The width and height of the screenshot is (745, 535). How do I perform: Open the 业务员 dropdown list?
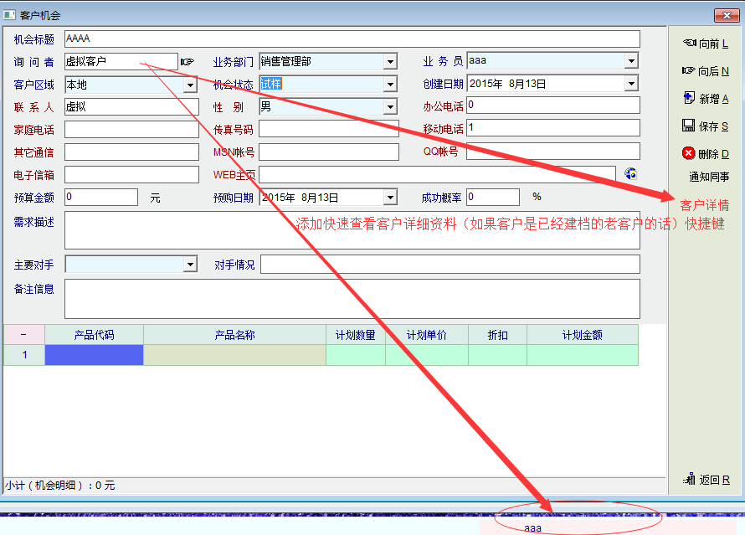pyautogui.click(x=630, y=61)
